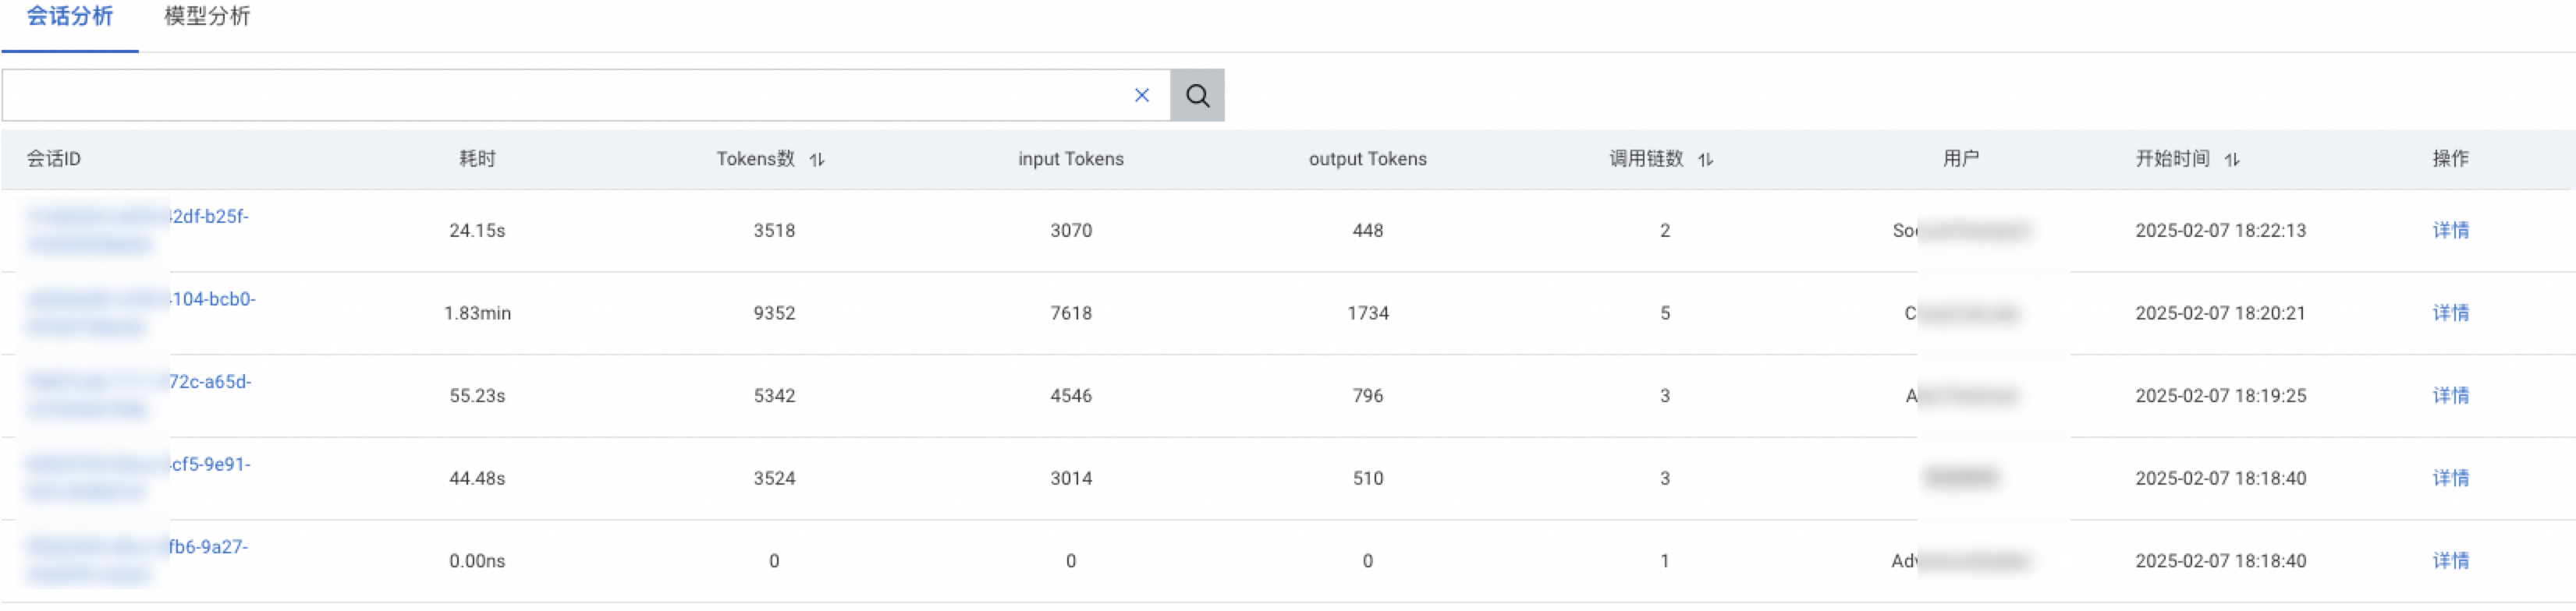Open 详情 for the 1.83min session

(x=2450, y=313)
